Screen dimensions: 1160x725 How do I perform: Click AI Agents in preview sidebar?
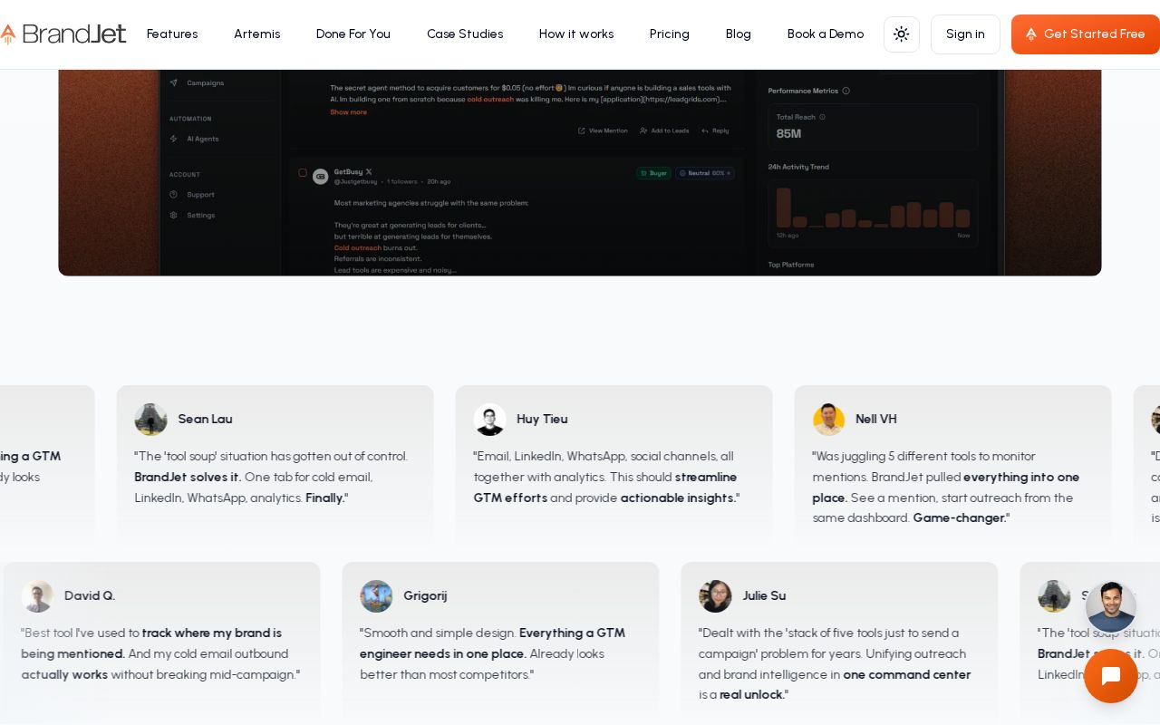pyautogui.click(x=203, y=139)
